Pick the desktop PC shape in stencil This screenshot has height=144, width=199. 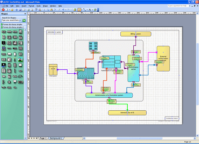point(4,48)
